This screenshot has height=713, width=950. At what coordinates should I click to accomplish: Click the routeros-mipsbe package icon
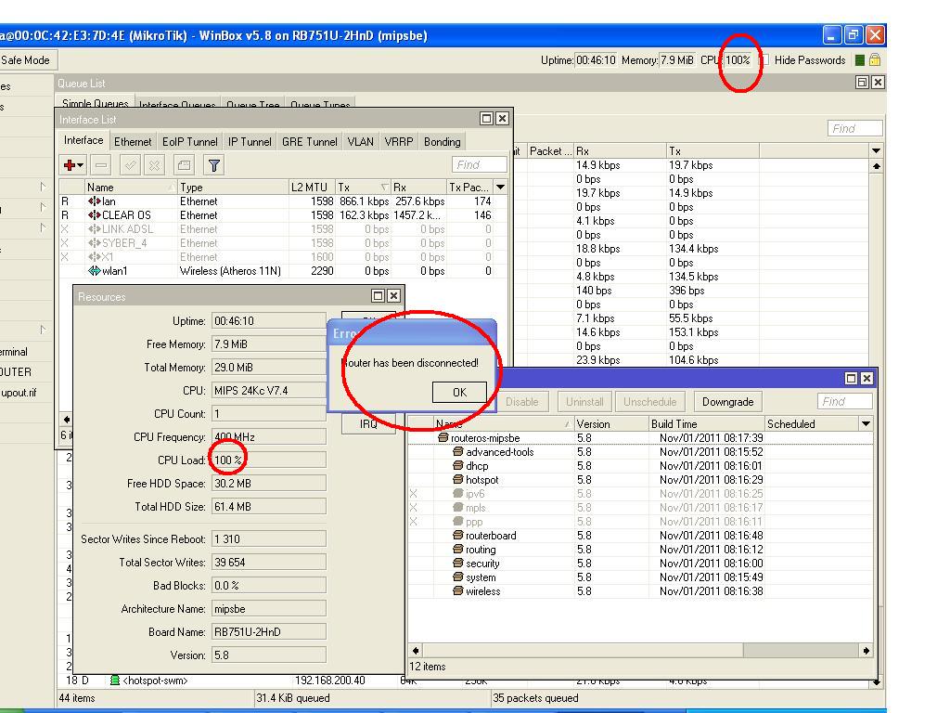coord(443,438)
